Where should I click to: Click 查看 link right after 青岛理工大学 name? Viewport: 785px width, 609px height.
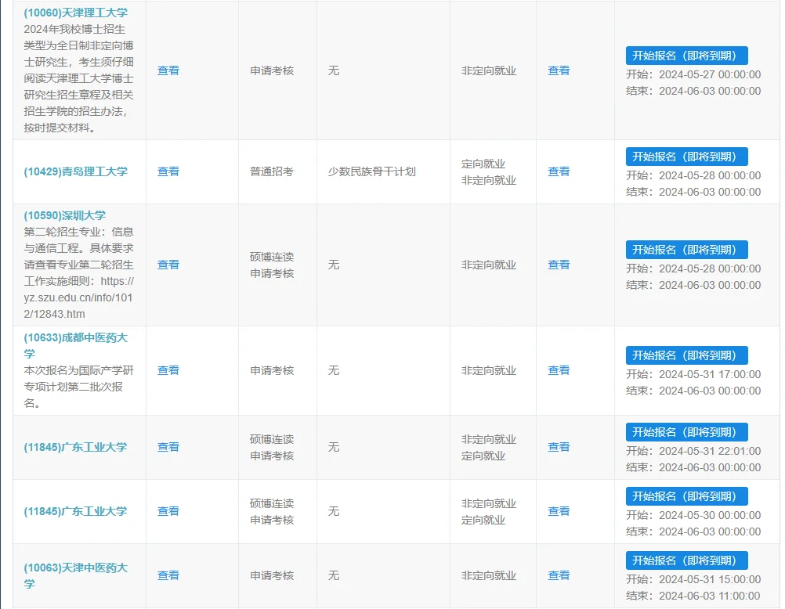[168, 171]
